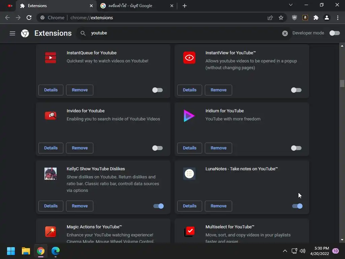The width and height of the screenshot is (345, 259).
Task: Open Details for Invideo for Youtube
Action: [x=51, y=148]
